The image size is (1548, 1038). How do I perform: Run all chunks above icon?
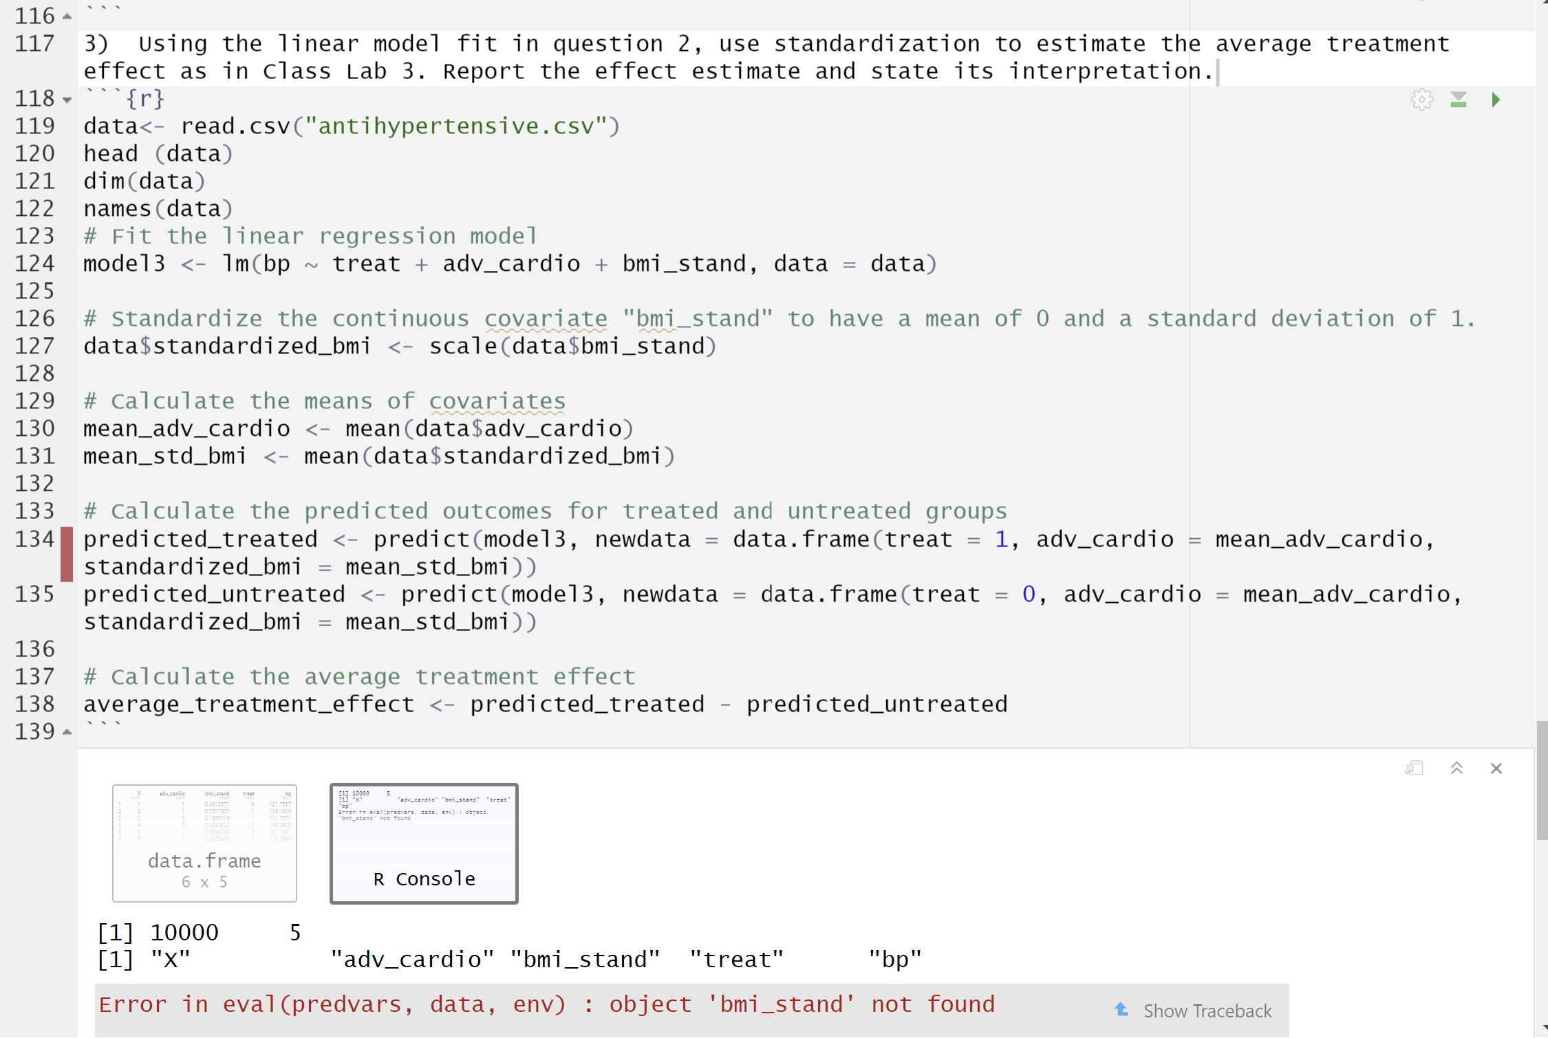(x=1459, y=100)
